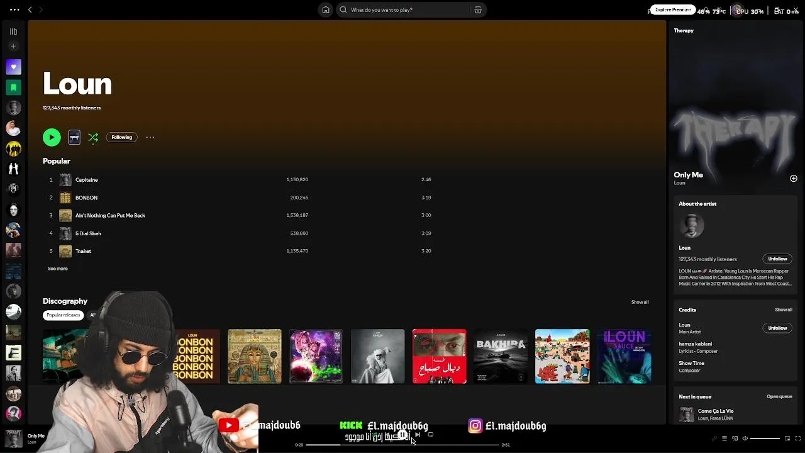Open the Browse icon in search bar
The image size is (805, 453).
pos(478,10)
